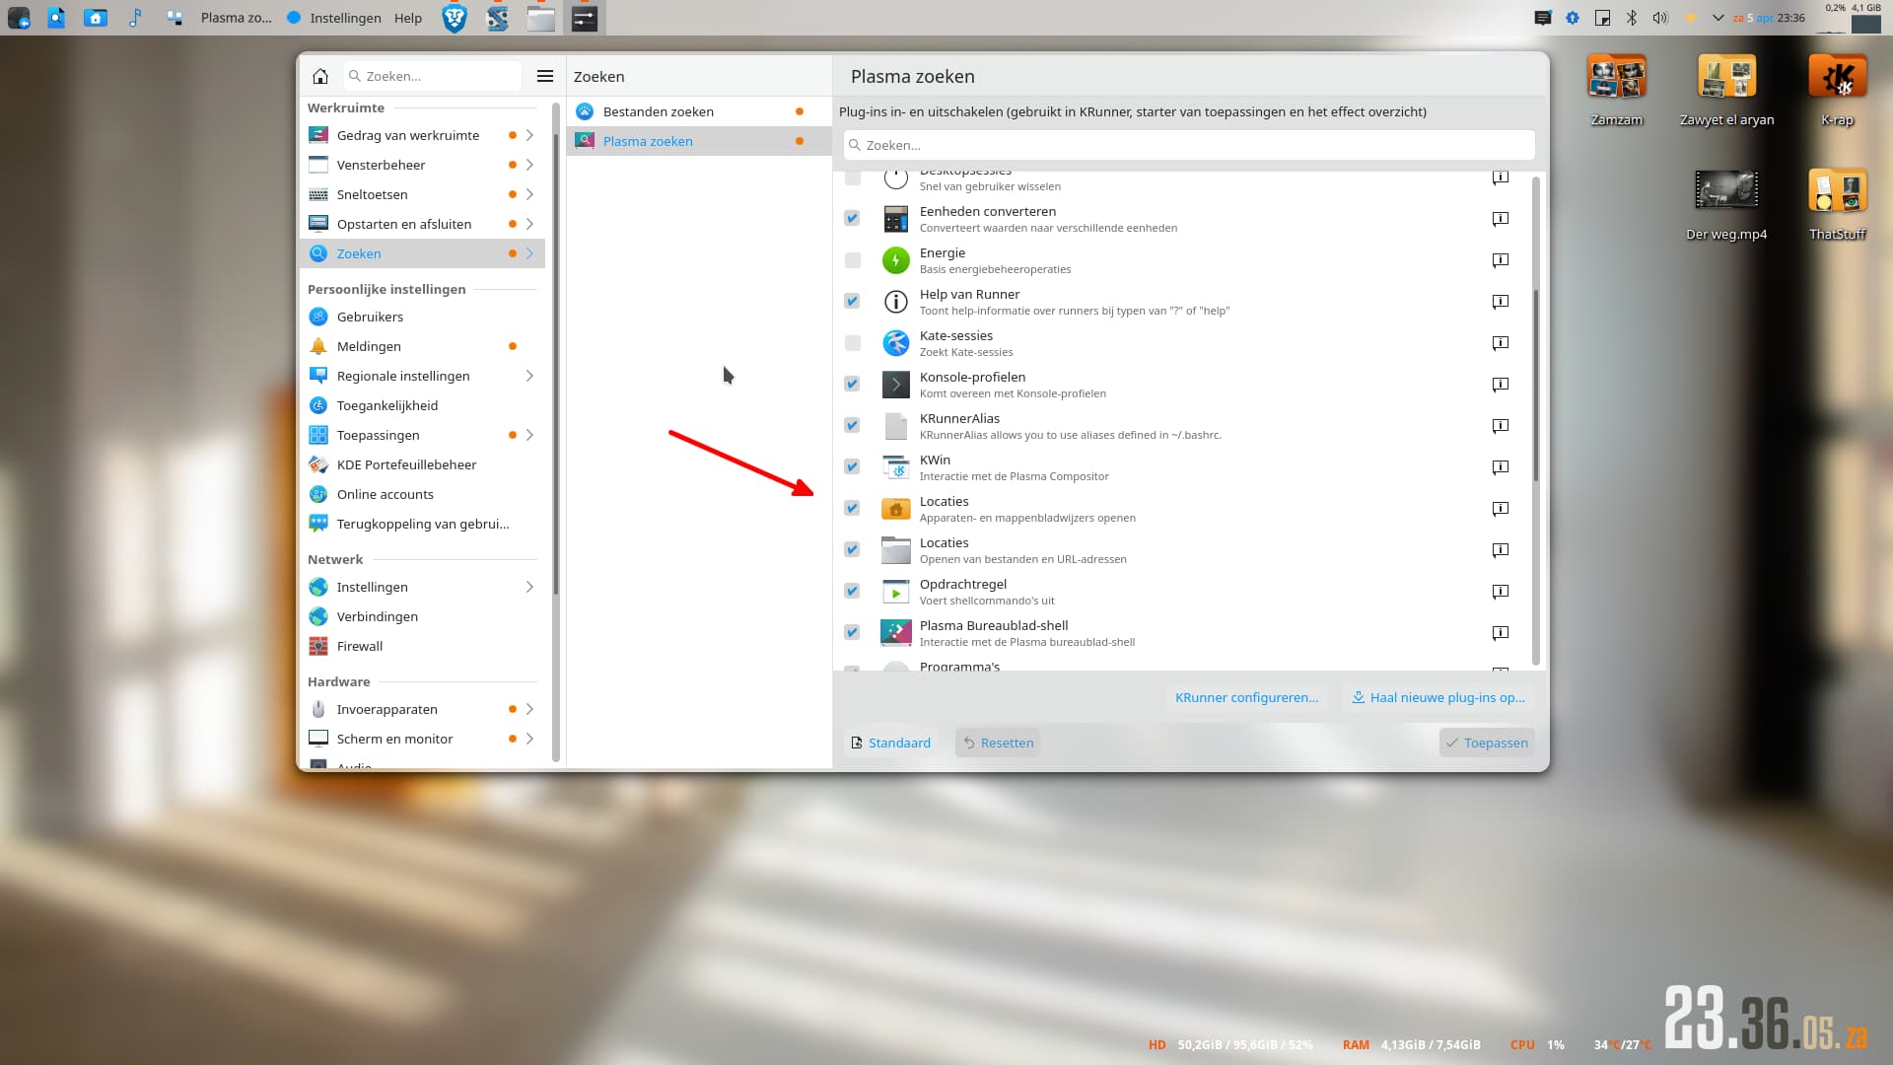This screenshot has width=1893, height=1065.
Task: Focus the plugin Zoeken search field
Action: click(x=1189, y=145)
